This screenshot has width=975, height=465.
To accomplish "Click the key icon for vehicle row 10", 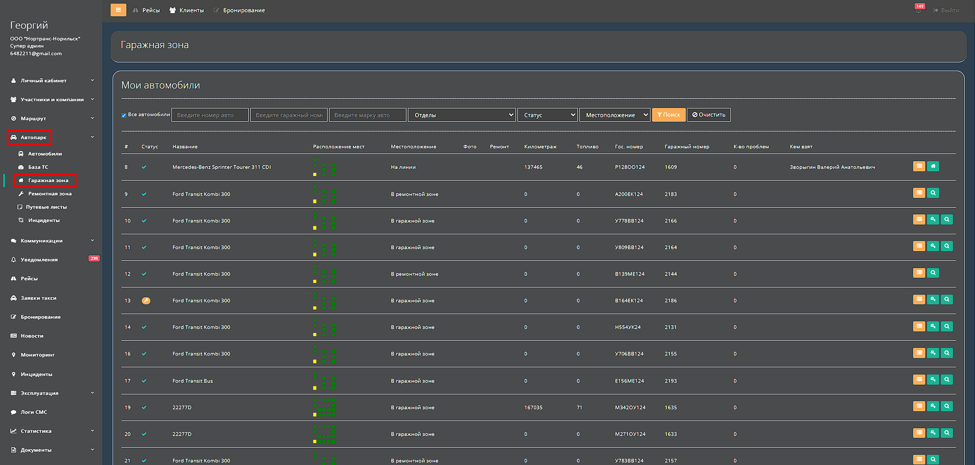I will (933, 219).
